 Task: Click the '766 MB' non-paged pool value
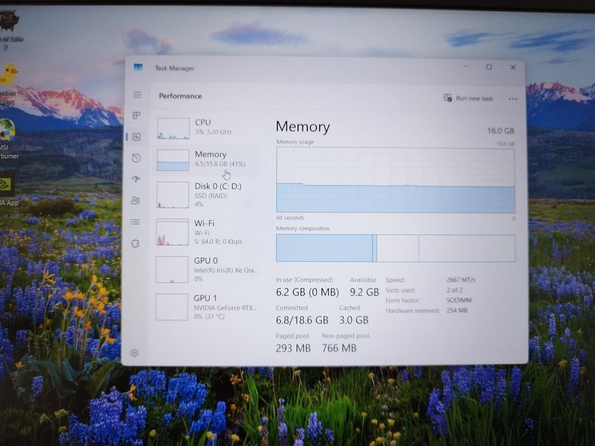coord(339,348)
